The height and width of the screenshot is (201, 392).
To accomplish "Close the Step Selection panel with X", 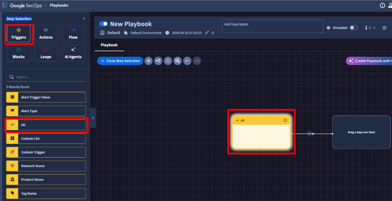I will [84, 19].
